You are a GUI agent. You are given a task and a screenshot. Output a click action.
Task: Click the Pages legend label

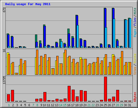[x=135, y=33]
